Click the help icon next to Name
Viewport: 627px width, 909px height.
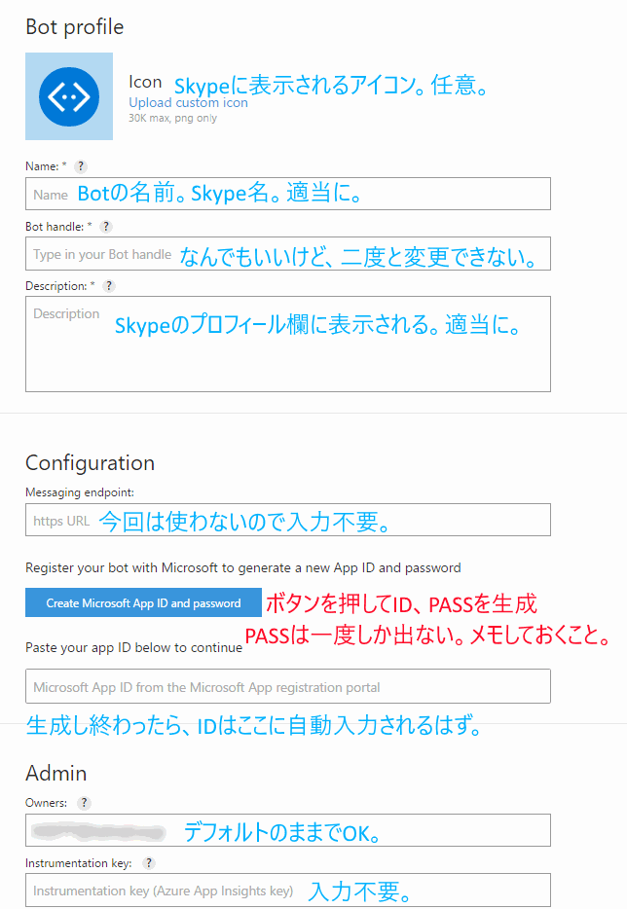[x=82, y=165]
